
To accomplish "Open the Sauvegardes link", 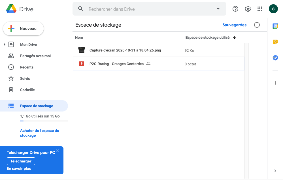I will [x=235, y=25].
